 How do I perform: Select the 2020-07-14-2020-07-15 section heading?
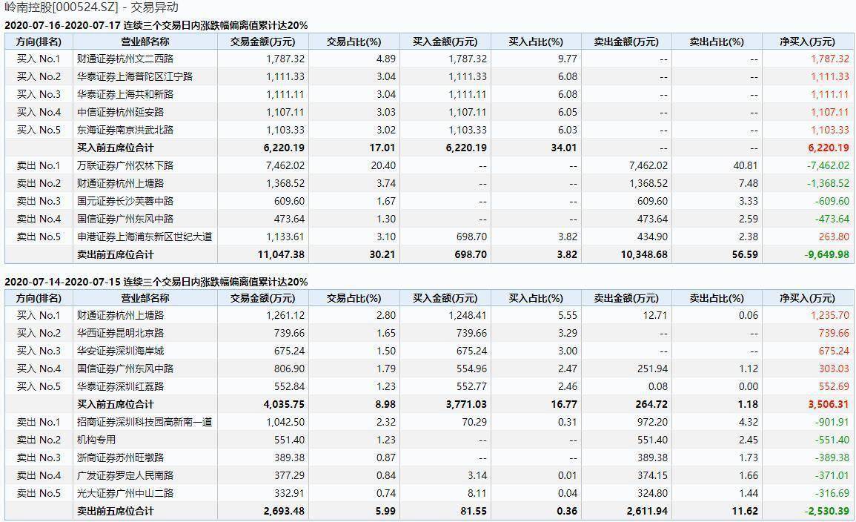click(156, 282)
